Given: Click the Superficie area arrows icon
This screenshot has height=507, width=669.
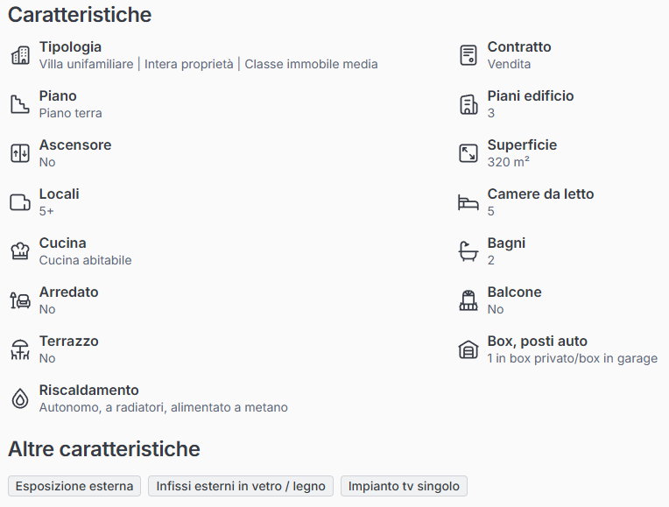Looking at the screenshot, I should (468, 153).
